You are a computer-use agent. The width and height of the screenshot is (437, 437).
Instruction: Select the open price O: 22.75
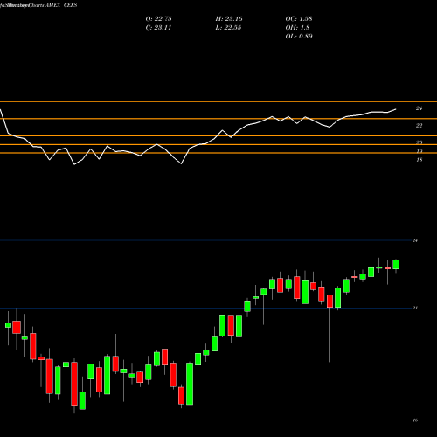pyautogui.click(x=158, y=19)
